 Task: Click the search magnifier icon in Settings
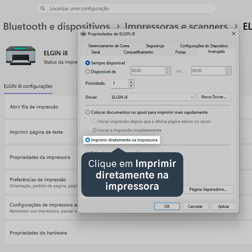tap(43, 8)
